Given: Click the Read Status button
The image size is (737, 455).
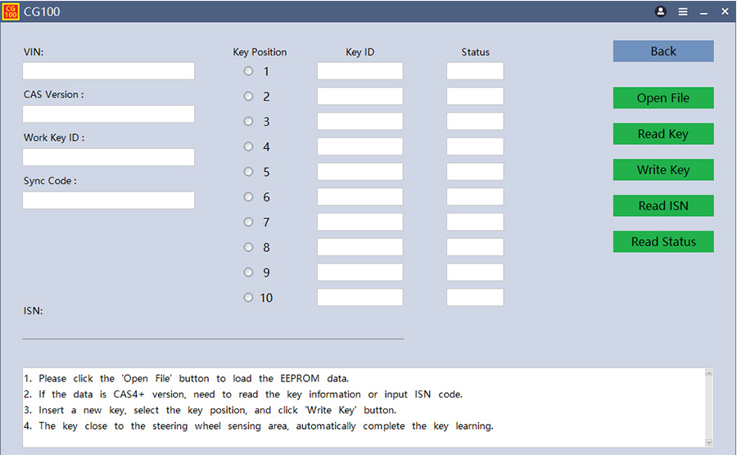Looking at the screenshot, I should point(663,242).
